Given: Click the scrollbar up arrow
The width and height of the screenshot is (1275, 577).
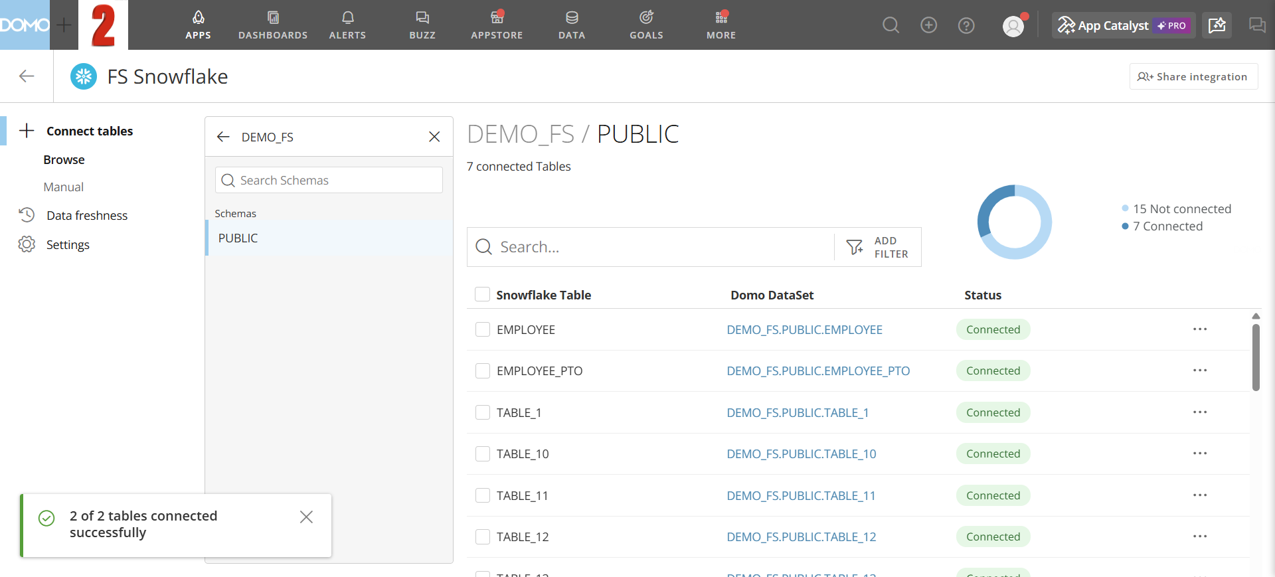Looking at the screenshot, I should (1256, 316).
